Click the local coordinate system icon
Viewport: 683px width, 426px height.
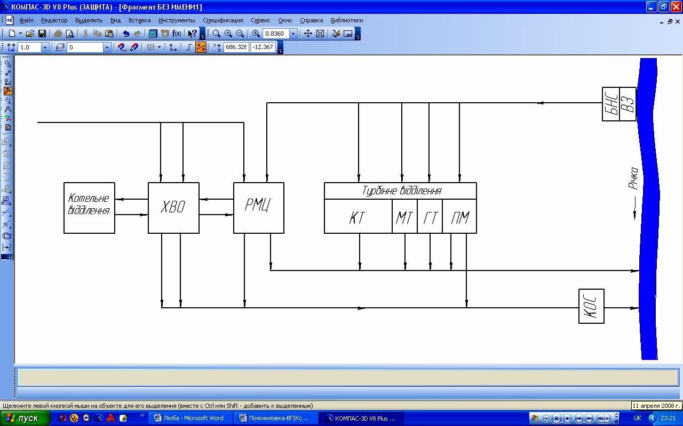pyautogui.click(x=173, y=47)
